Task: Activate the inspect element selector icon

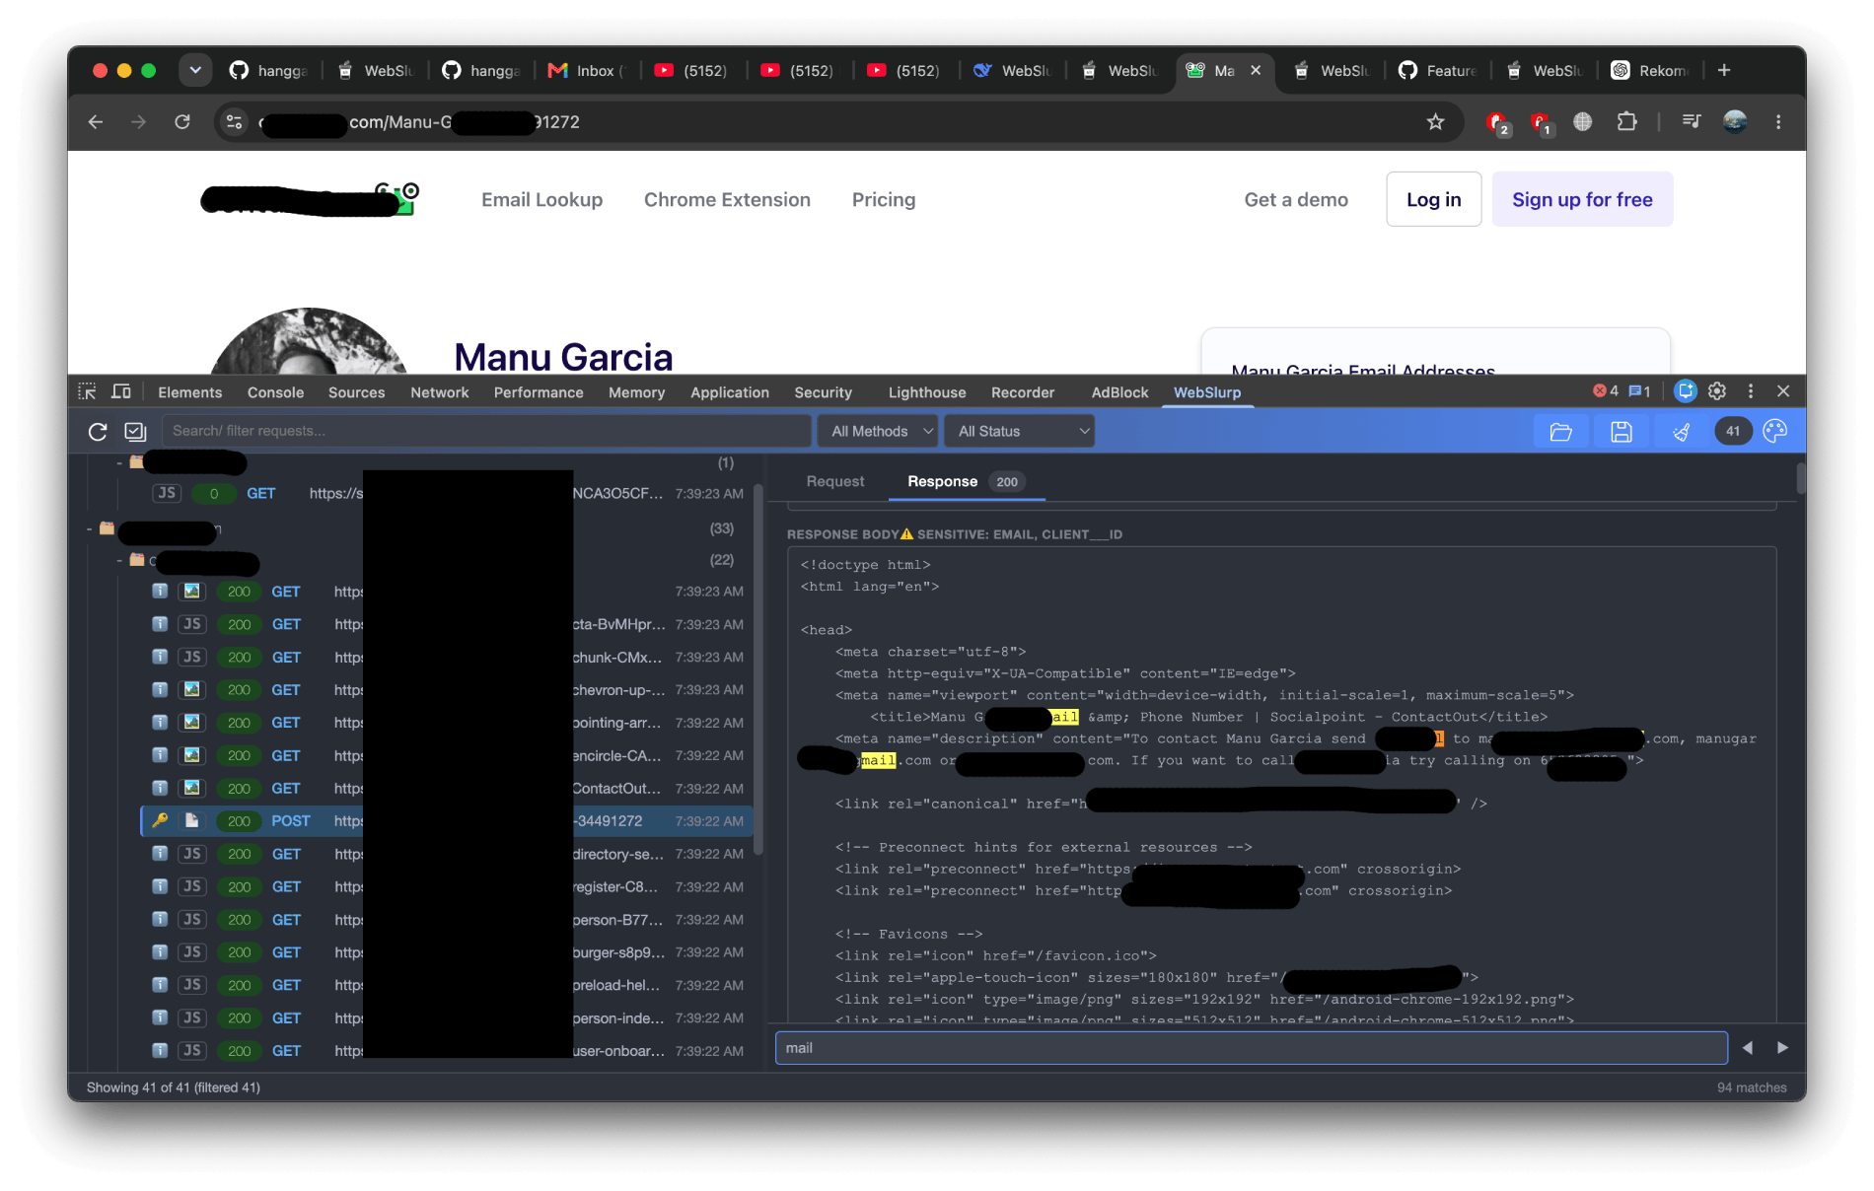Action: [x=87, y=391]
